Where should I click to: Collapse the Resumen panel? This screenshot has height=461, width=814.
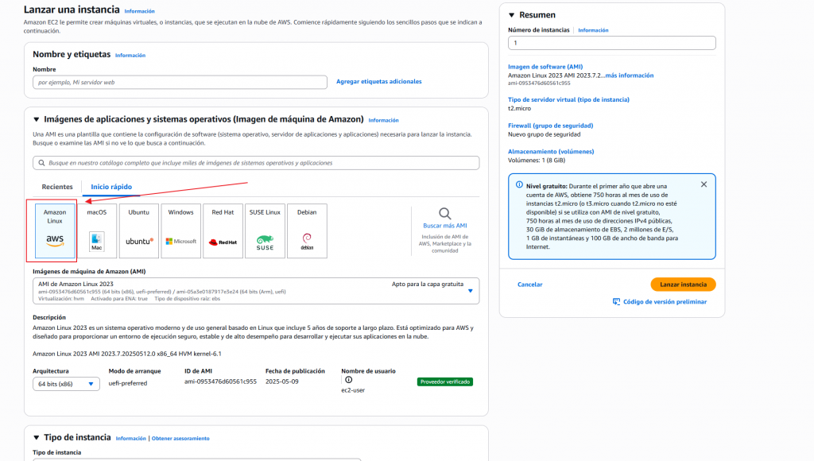512,15
